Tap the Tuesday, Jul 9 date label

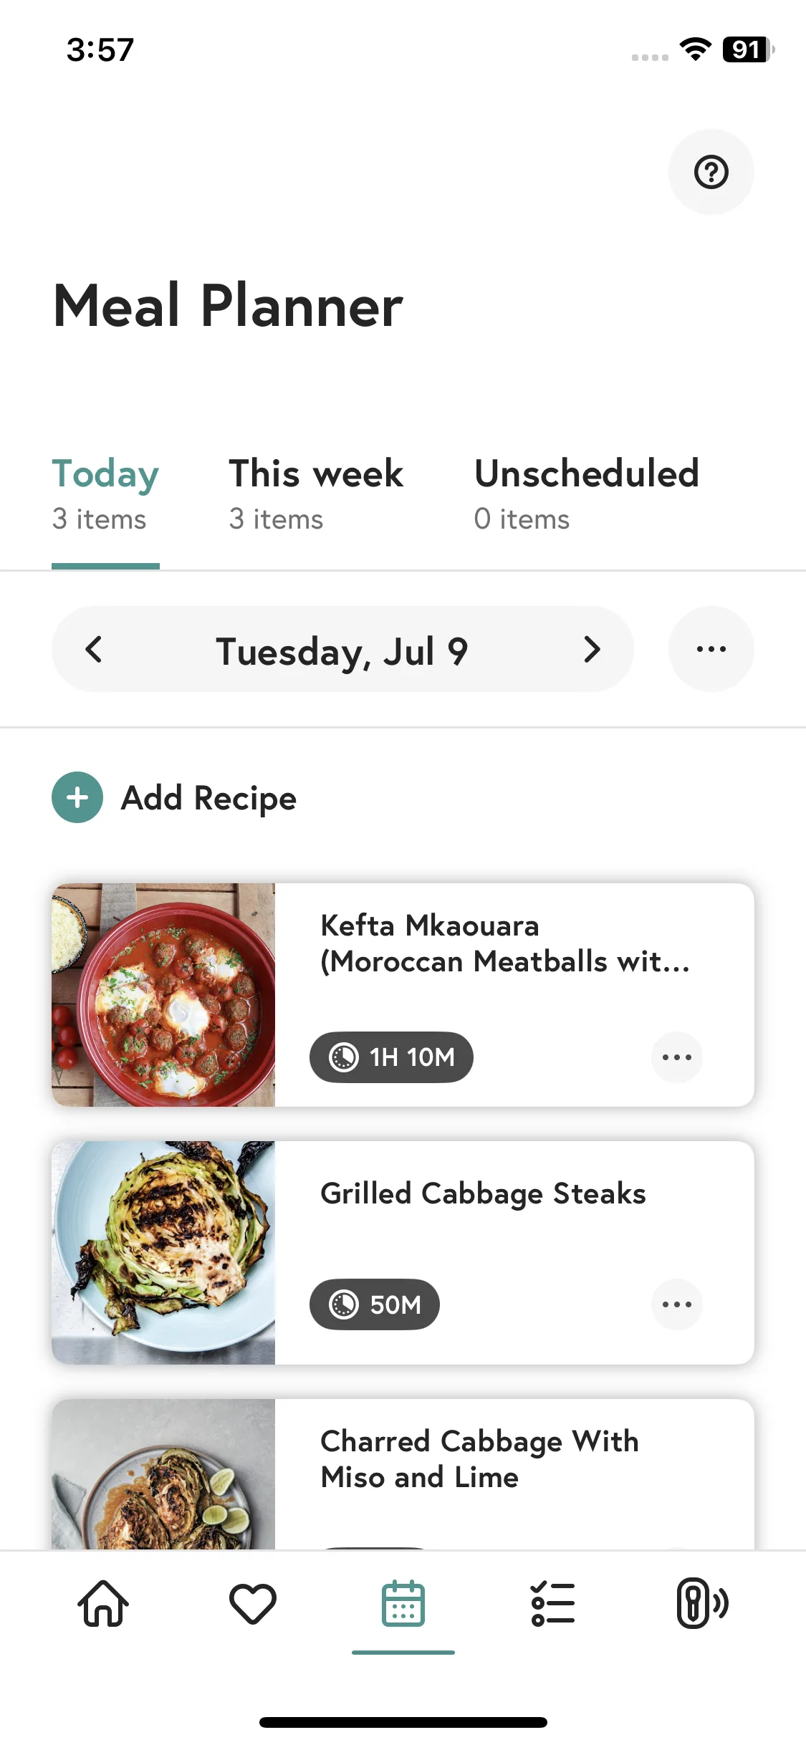(342, 651)
